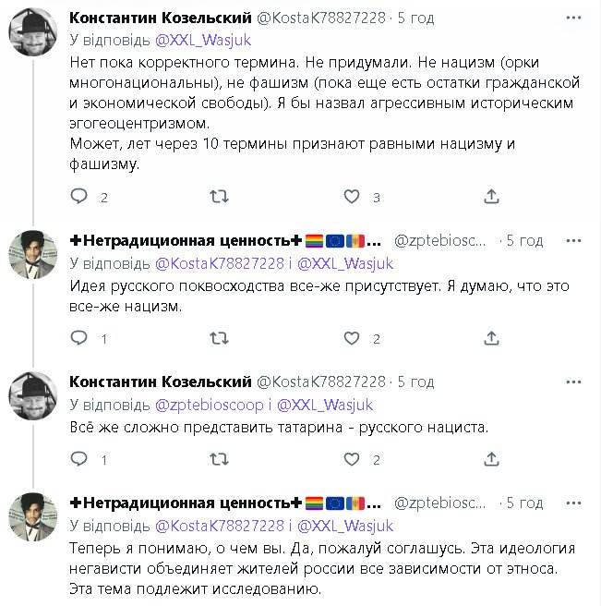Image resolution: width=601 pixels, height=606 pixels.
Task: Reply to first tweet about корректного термина
Action: click(79, 196)
